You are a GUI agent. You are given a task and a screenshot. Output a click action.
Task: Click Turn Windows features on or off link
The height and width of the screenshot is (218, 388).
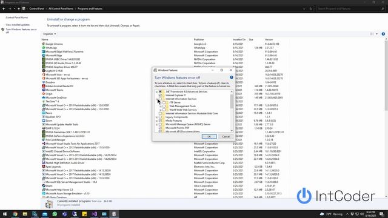21,31
